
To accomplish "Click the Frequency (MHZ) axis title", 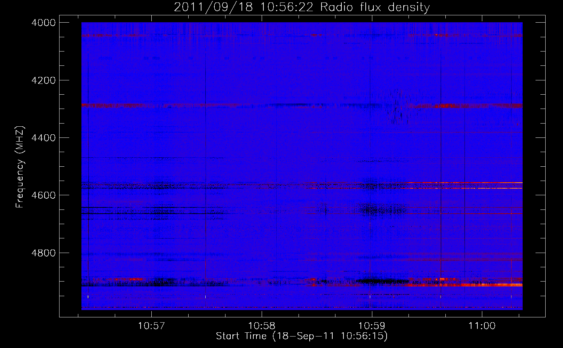I will 20,167.
